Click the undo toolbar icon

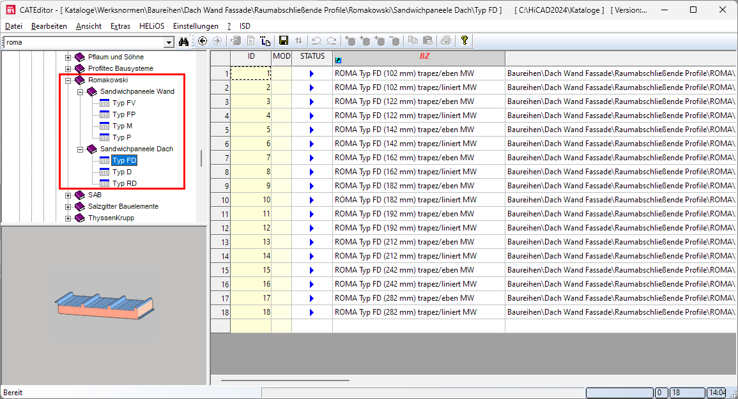coord(317,41)
